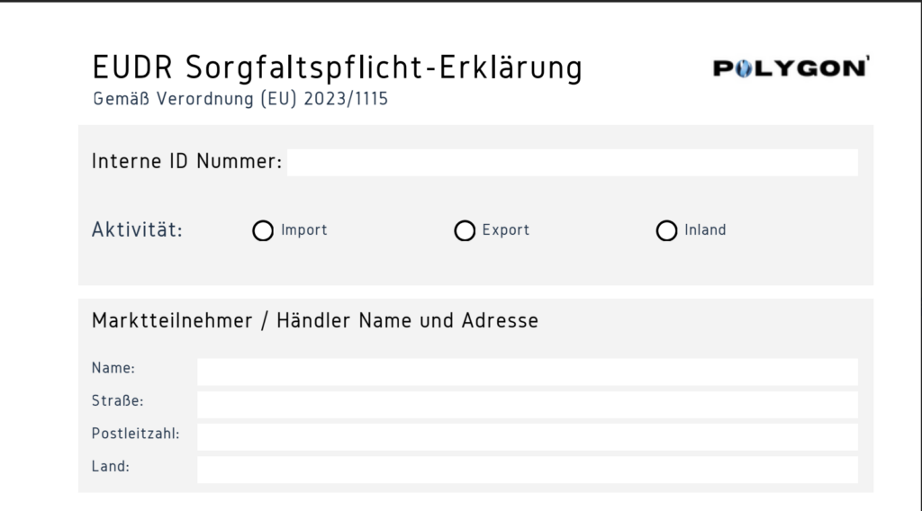Viewport: 922px width, 511px height.
Task: Click the EUDR Sorgfaltspflicht-Erklärung title
Action: pyautogui.click(x=337, y=67)
